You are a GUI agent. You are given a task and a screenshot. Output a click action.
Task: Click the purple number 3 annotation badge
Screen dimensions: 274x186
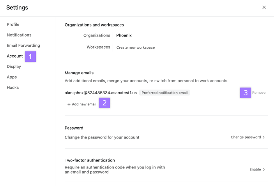245,93
